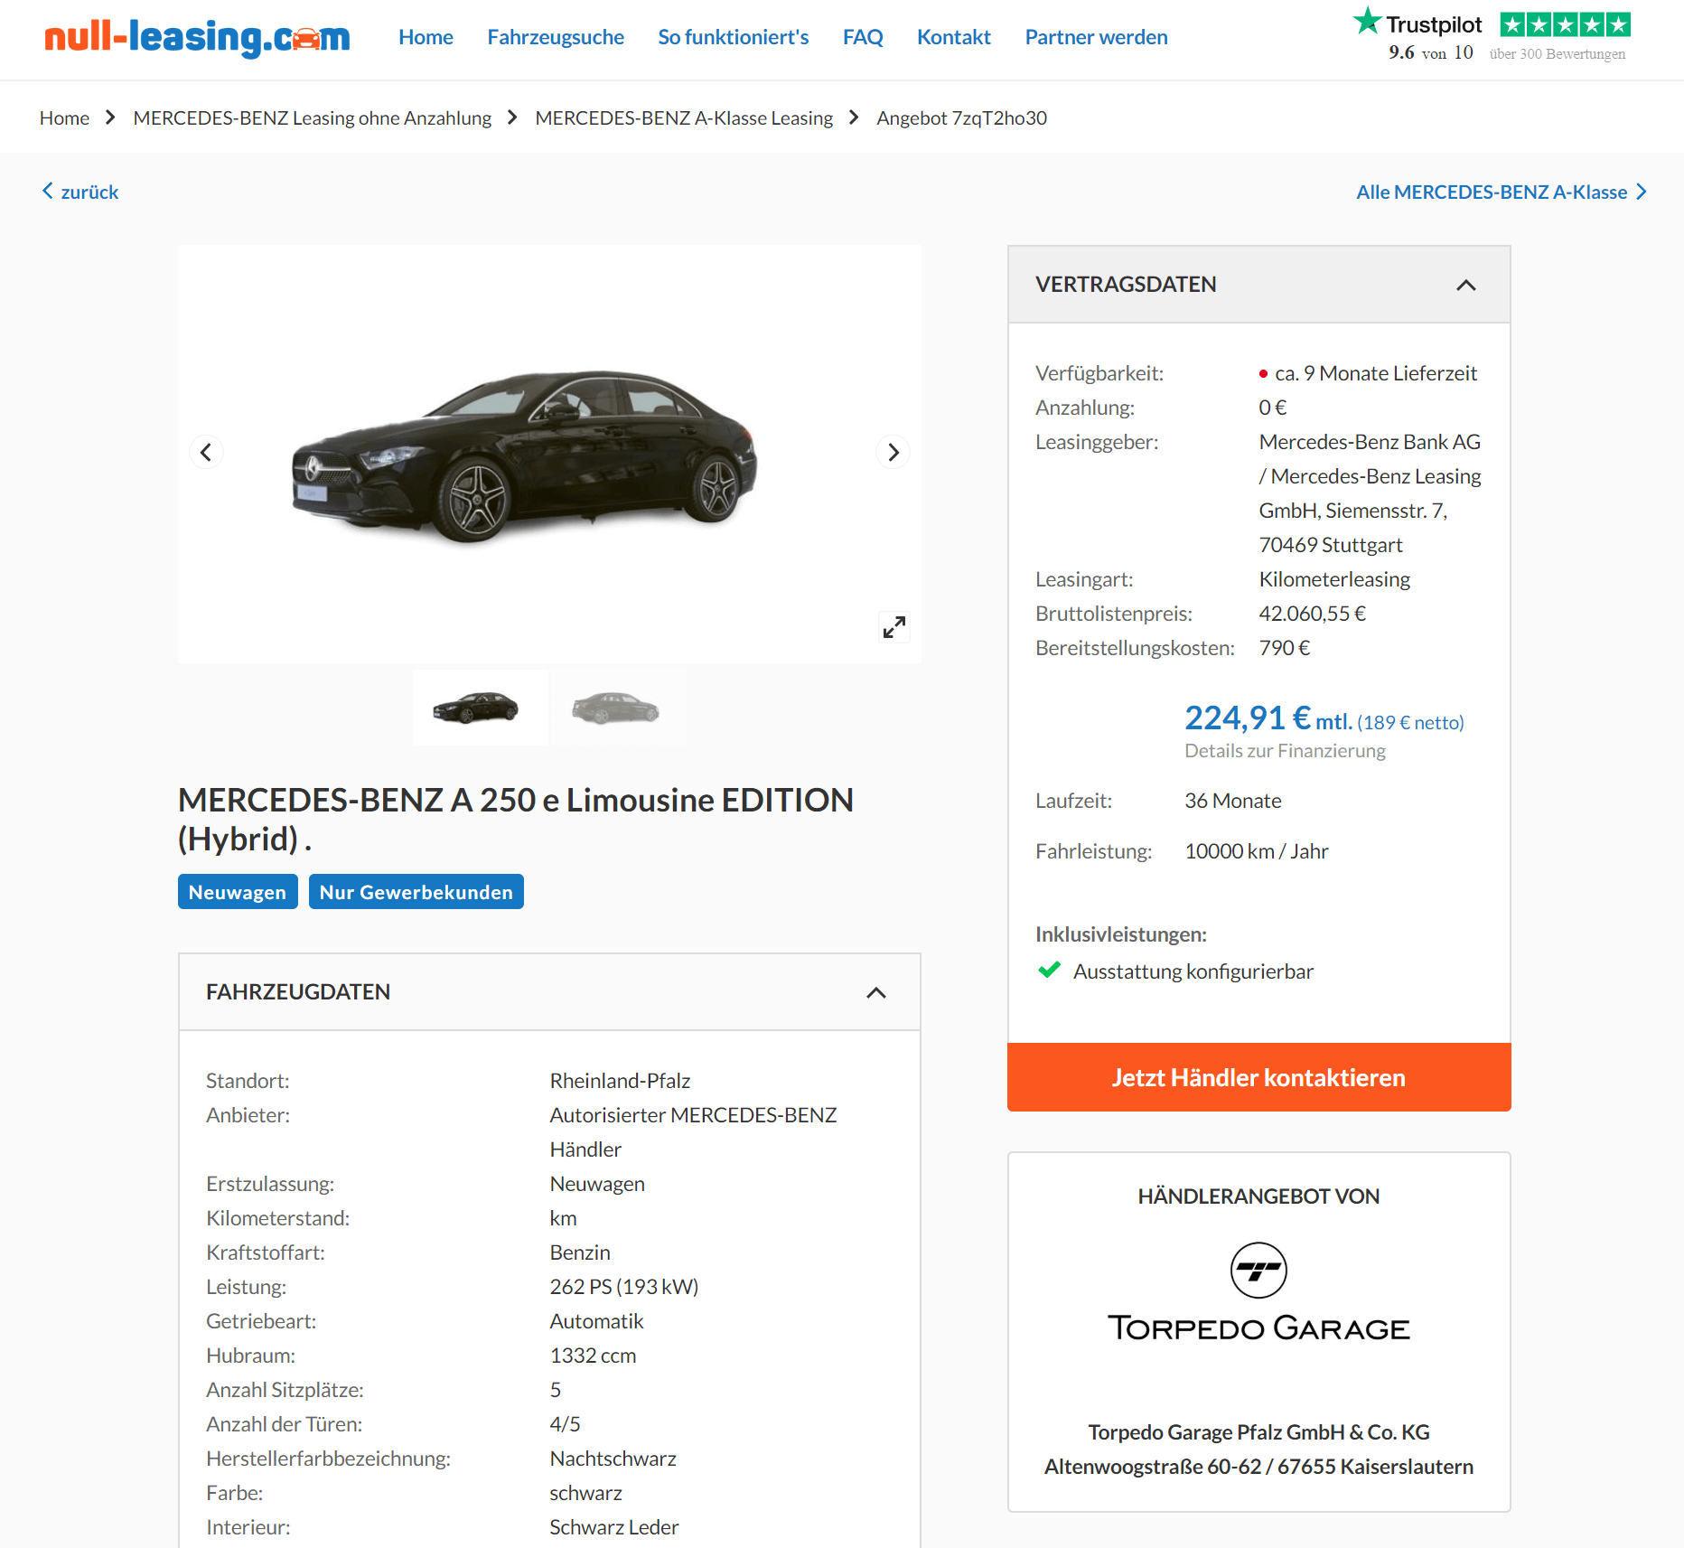View all MERCEDES-BENZ A-Klasse offers

(1501, 192)
